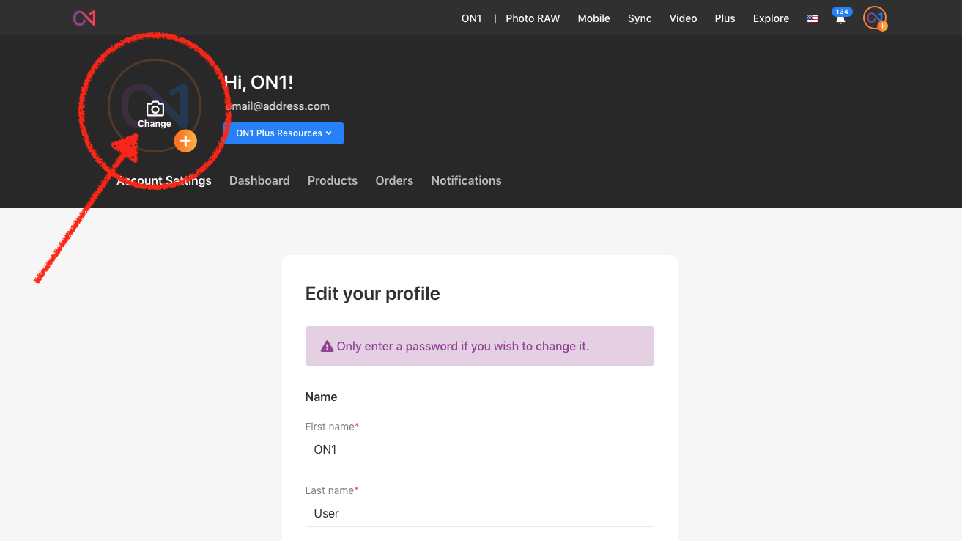The width and height of the screenshot is (962, 541).
Task: Click the ON1 logo in header
Action: coord(84,18)
